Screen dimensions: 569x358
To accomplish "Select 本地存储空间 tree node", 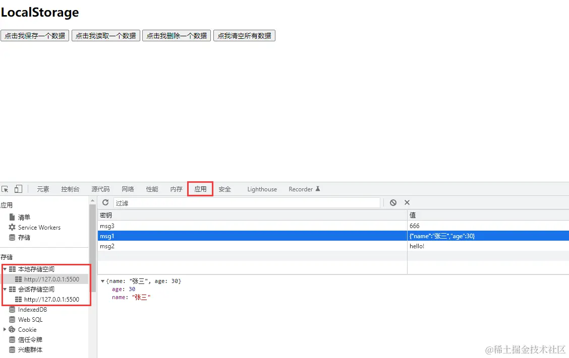I will (x=36, y=269).
